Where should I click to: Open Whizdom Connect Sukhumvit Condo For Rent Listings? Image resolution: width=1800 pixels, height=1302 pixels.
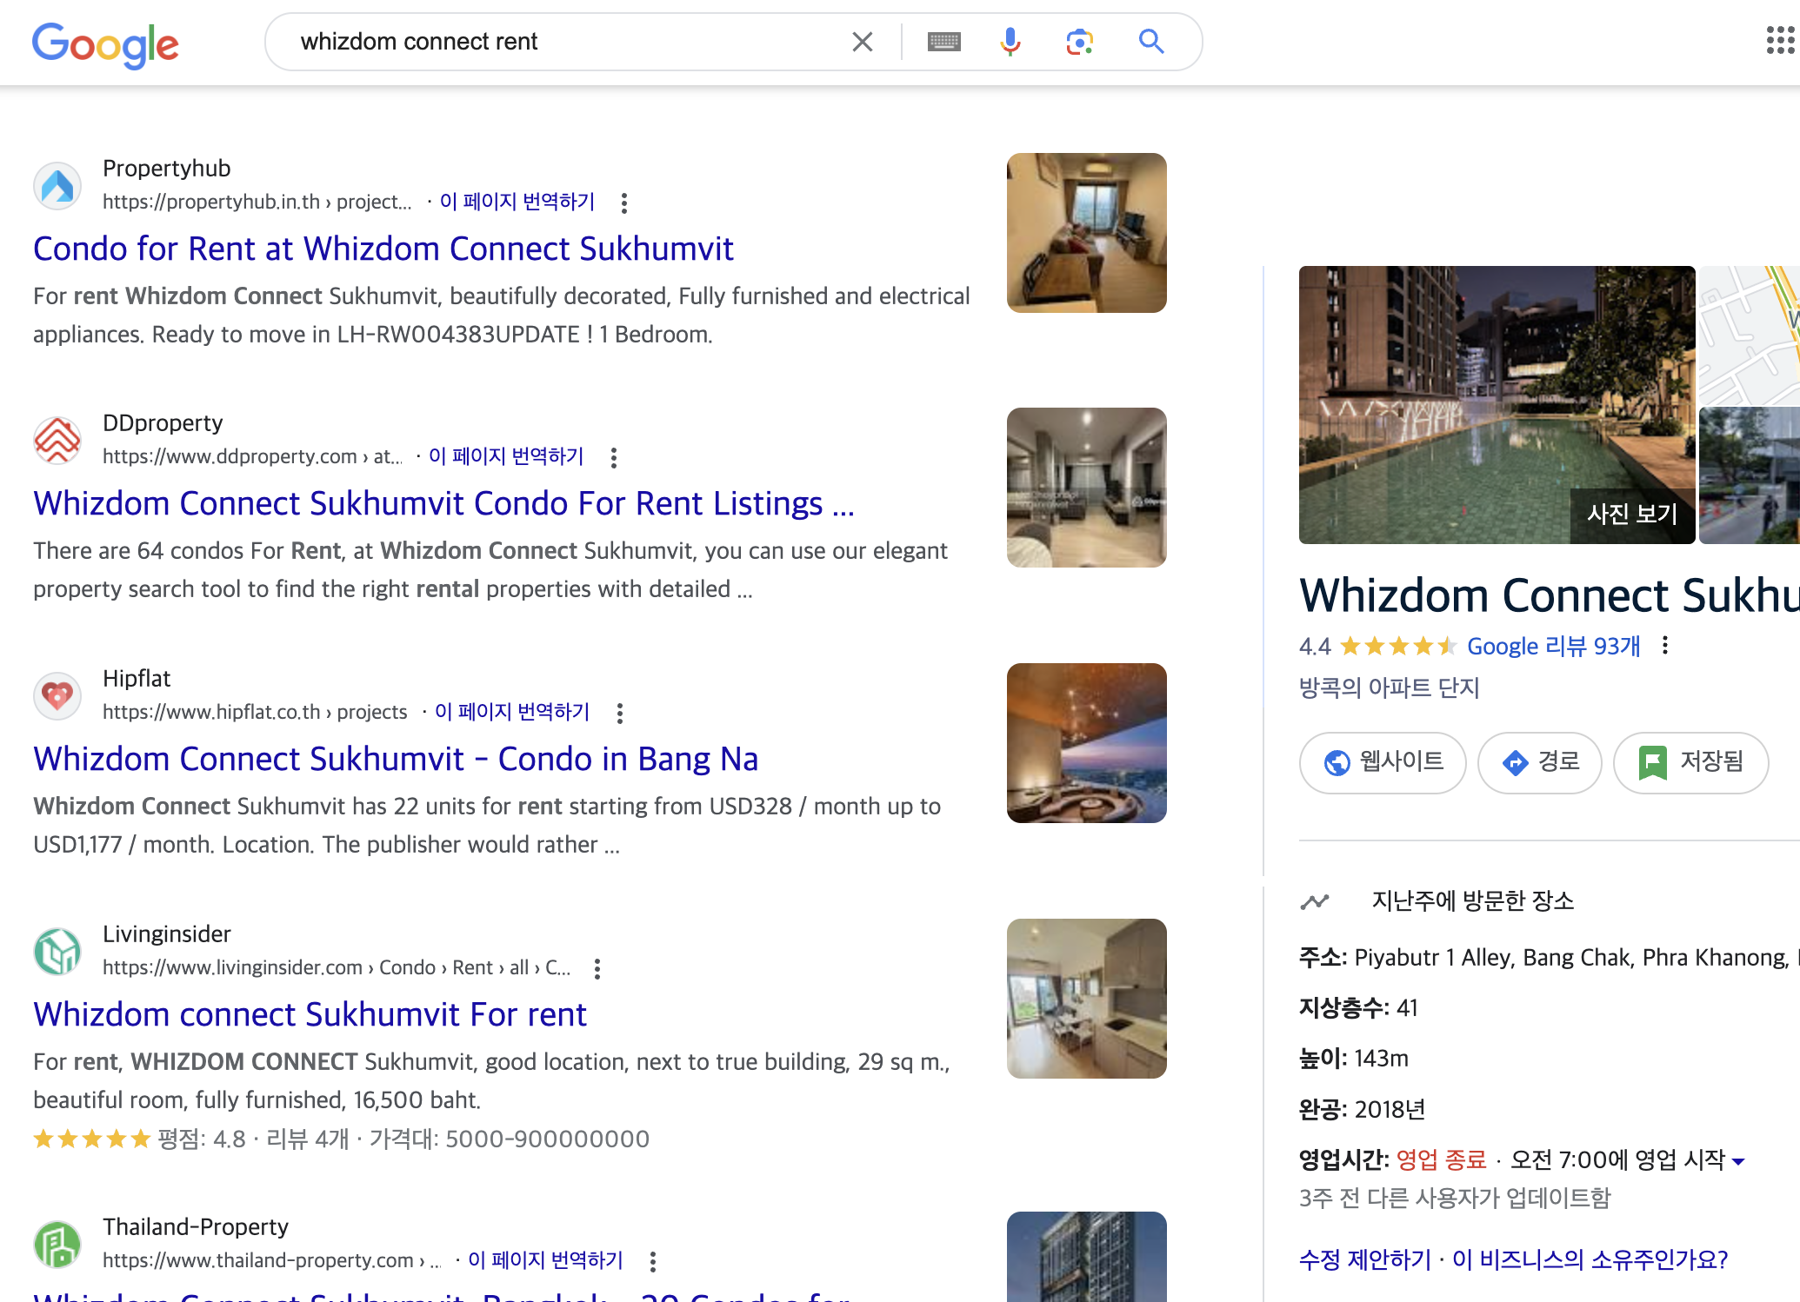pos(443,503)
